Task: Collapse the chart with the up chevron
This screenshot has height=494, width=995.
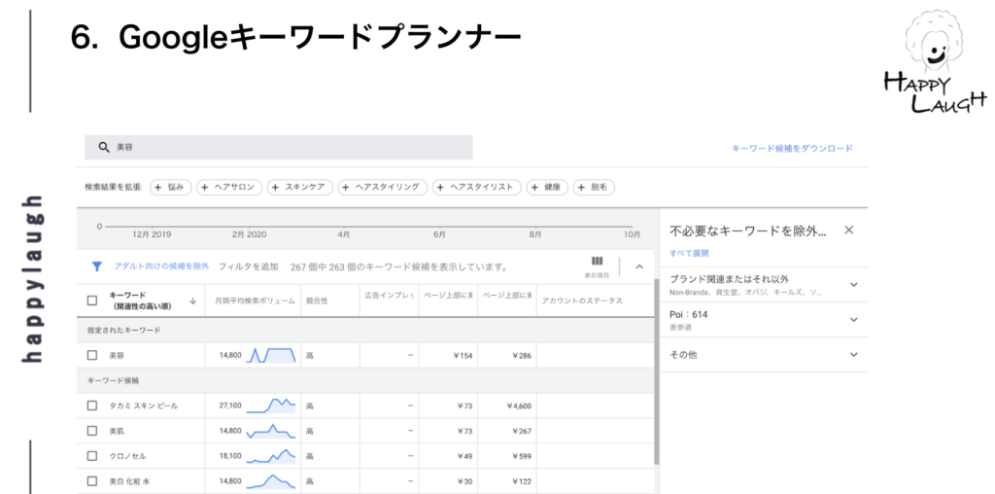Action: (639, 266)
